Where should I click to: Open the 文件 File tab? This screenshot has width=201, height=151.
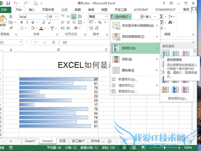coord(6,10)
